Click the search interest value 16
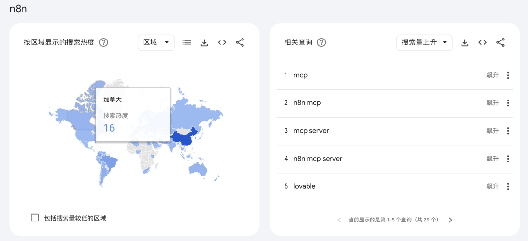The image size is (528, 241). click(x=109, y=128)
